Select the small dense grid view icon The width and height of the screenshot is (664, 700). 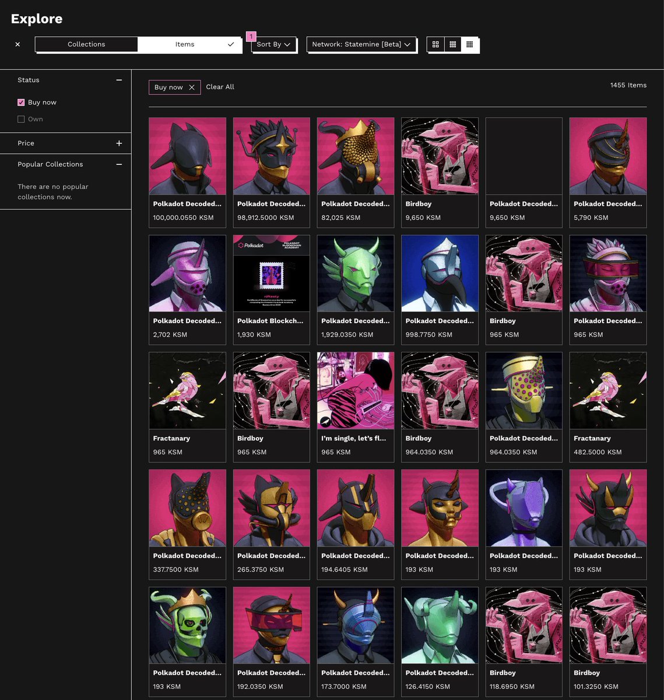[x=469, y=44]
